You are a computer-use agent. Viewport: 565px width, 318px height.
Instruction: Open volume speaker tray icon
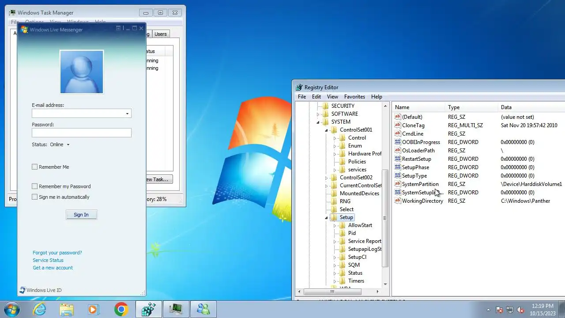(x=520, y=310)
